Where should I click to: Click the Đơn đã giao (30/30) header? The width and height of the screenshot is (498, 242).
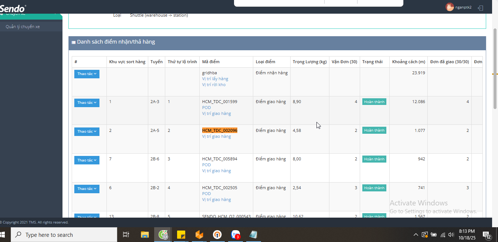pos(450,62)
